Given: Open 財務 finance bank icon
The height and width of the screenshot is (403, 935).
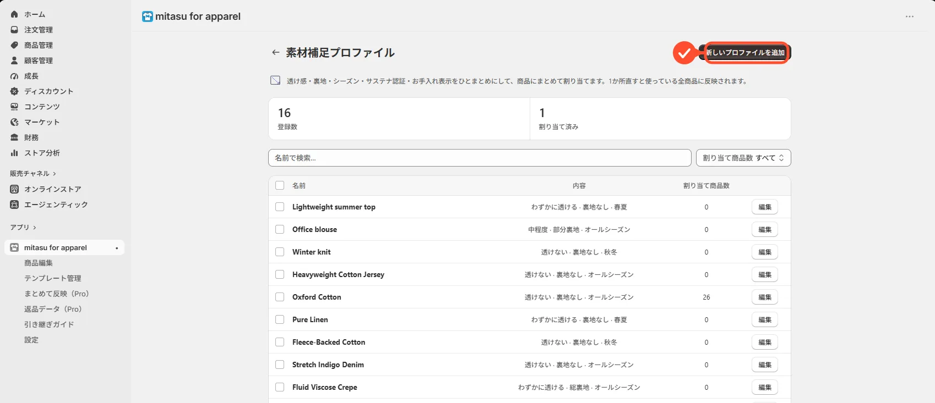Looking at the screenshot, I should (14, 137).
